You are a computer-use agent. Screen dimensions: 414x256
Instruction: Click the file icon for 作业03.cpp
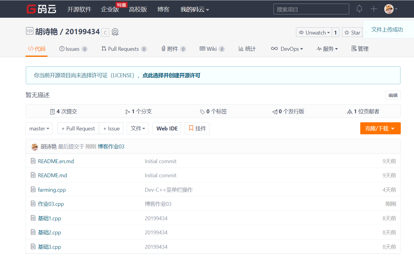(33, 204)
